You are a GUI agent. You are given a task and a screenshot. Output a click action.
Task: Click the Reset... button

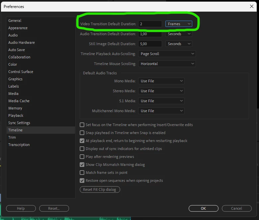pyautogui.click(x=54, y=208)
